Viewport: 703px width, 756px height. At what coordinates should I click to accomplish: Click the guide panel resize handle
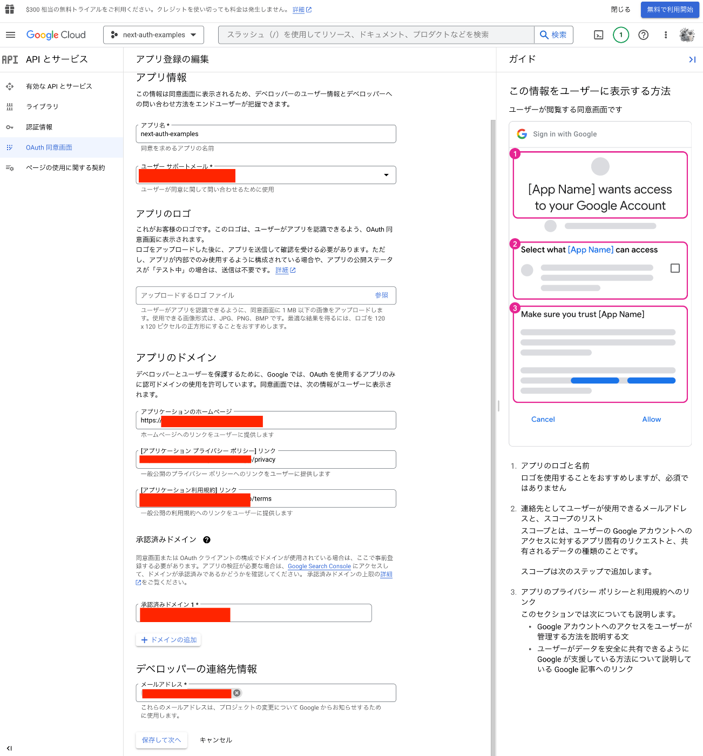point(498,406)
